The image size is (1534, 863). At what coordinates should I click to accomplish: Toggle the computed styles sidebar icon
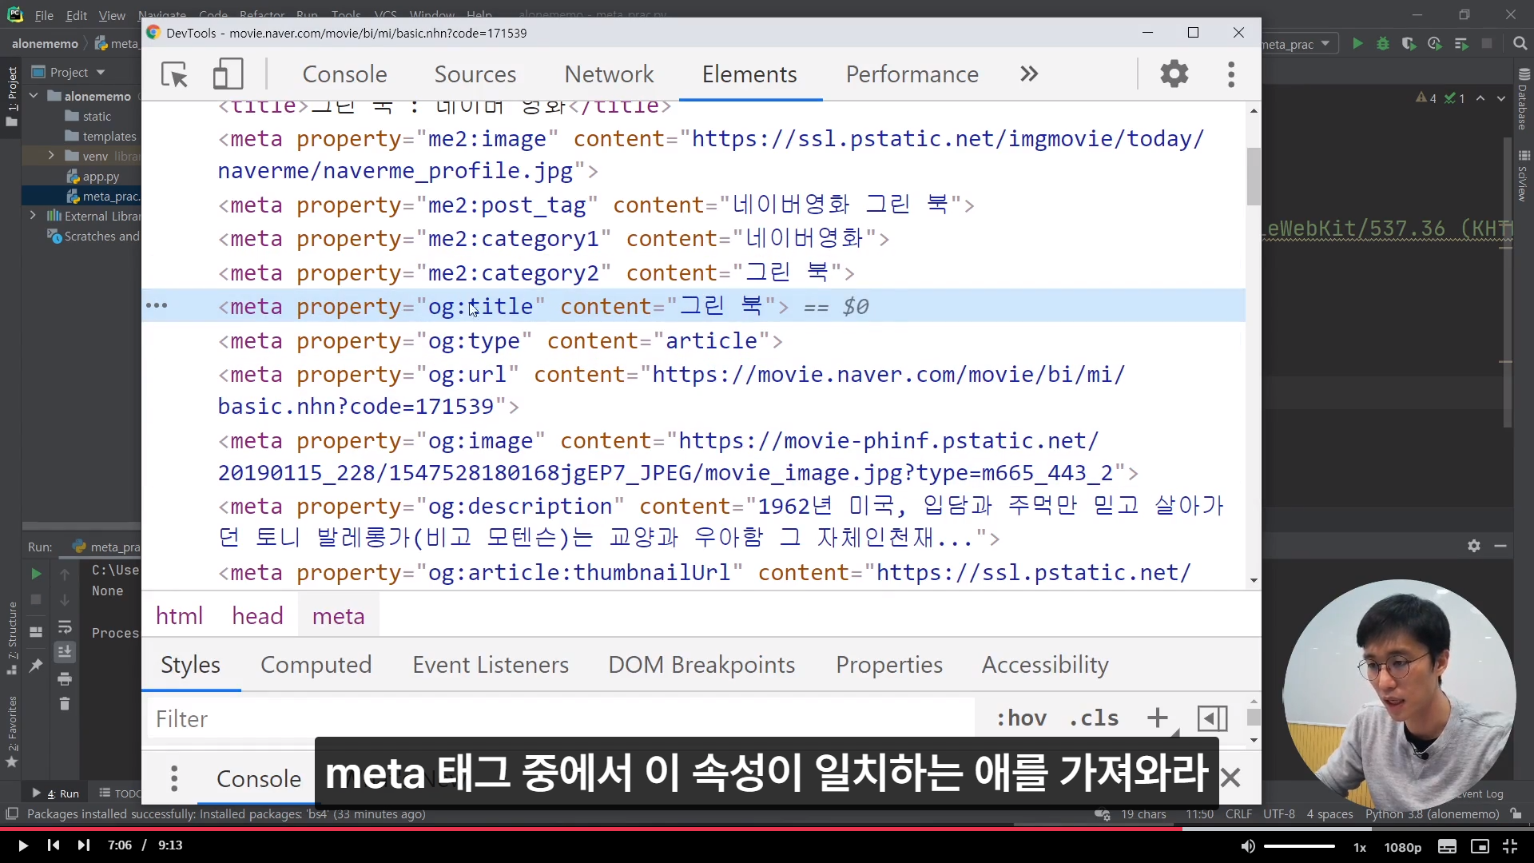[1212, 718]
